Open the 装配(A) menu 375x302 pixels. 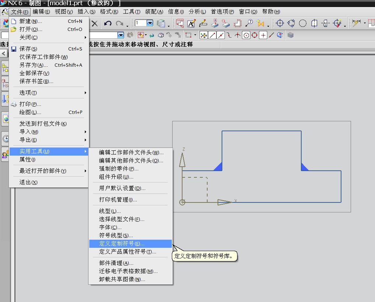pos(154,12)
